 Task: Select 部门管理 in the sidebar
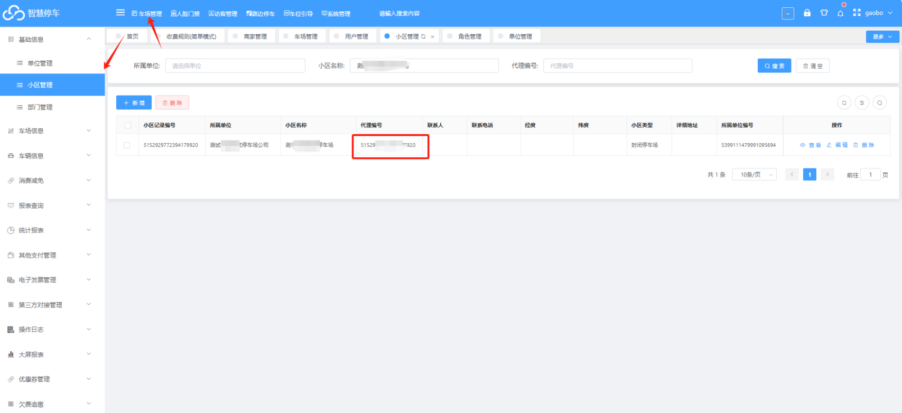(52, 107)
